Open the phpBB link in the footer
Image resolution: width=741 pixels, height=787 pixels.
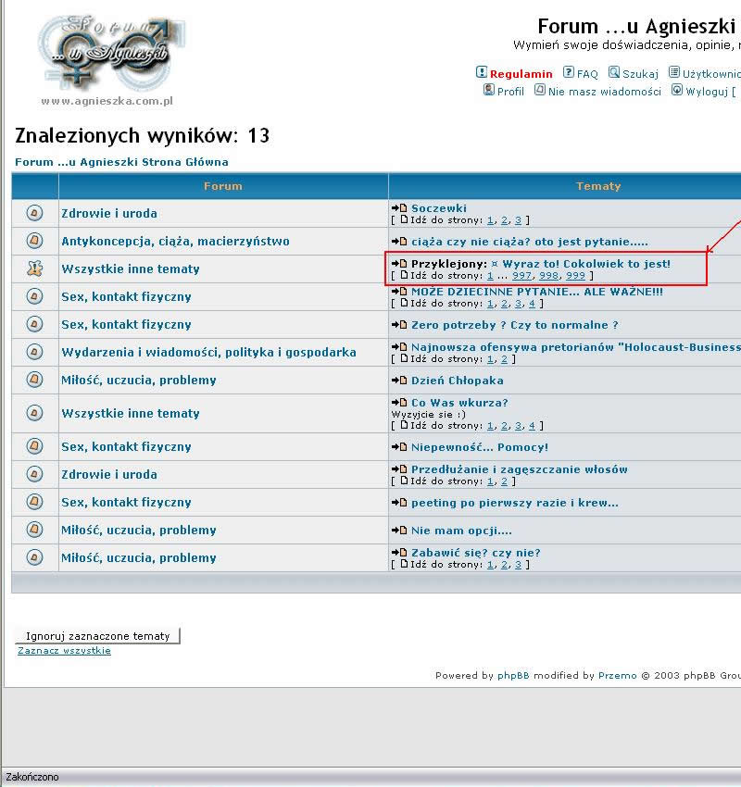click(513, 676)
